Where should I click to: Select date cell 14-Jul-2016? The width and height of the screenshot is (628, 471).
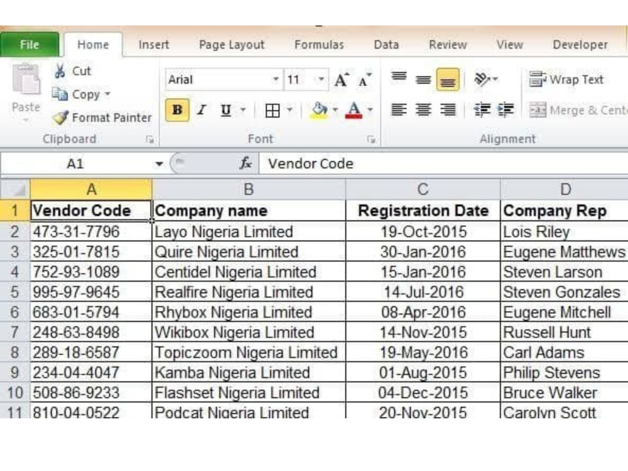pyautogui.click(x=423, y=292)
